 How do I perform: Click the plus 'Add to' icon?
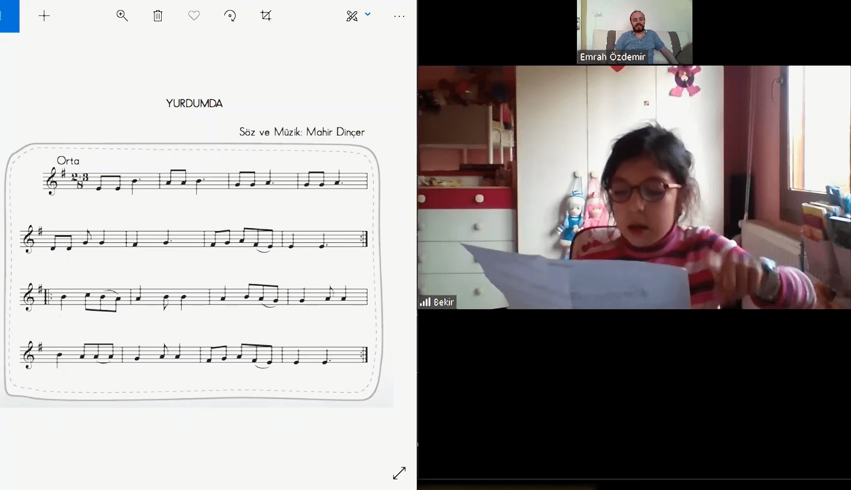[44, 16]
